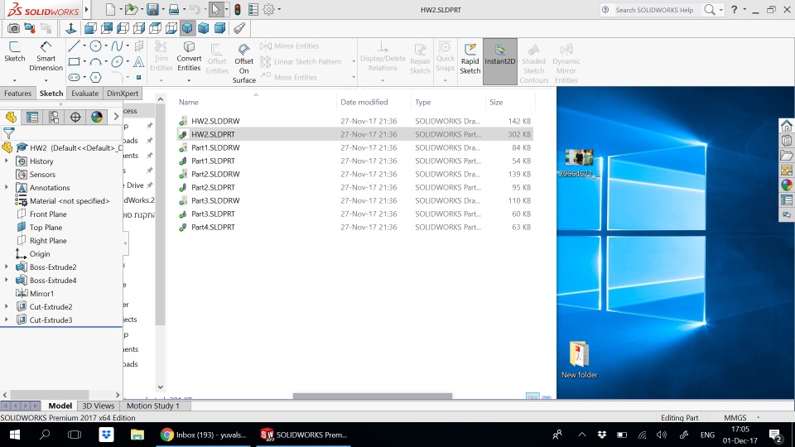
Task: Open the PropertyManager tab icon
Action: pyautogui.click(x=32, y=117)
